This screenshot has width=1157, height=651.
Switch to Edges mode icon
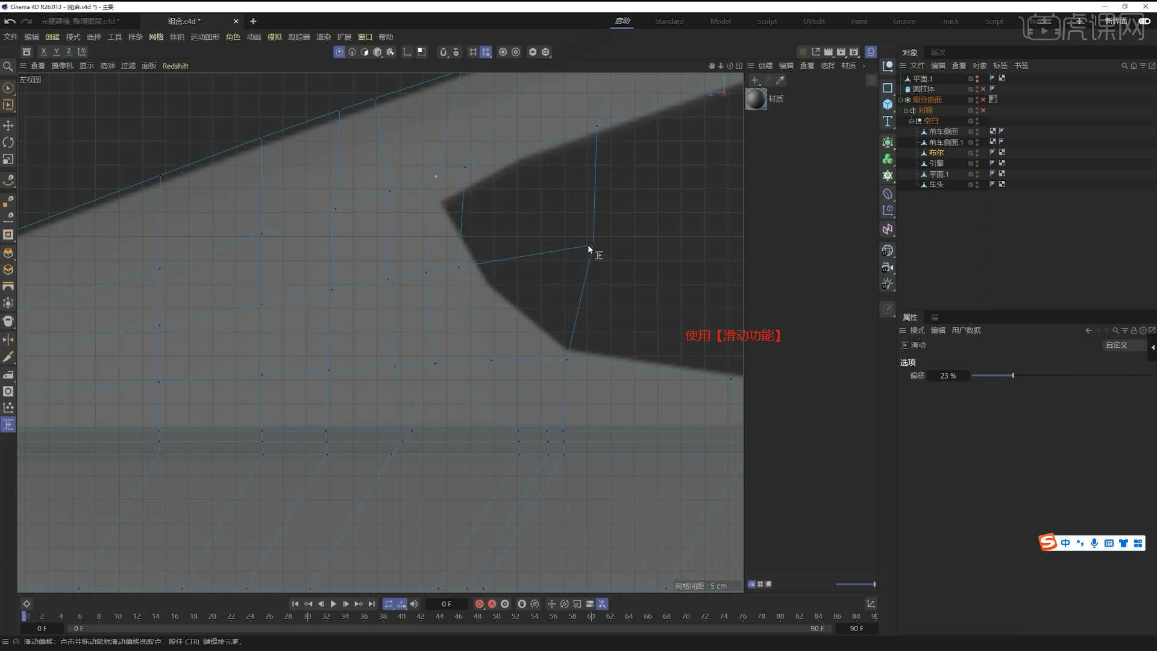pyautogui.click(x=352, y=52)
